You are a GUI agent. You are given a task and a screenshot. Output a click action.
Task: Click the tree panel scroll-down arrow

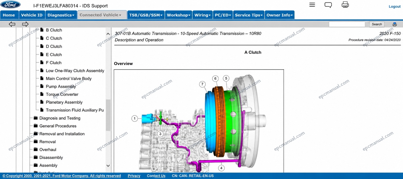[x=108, y=166]
